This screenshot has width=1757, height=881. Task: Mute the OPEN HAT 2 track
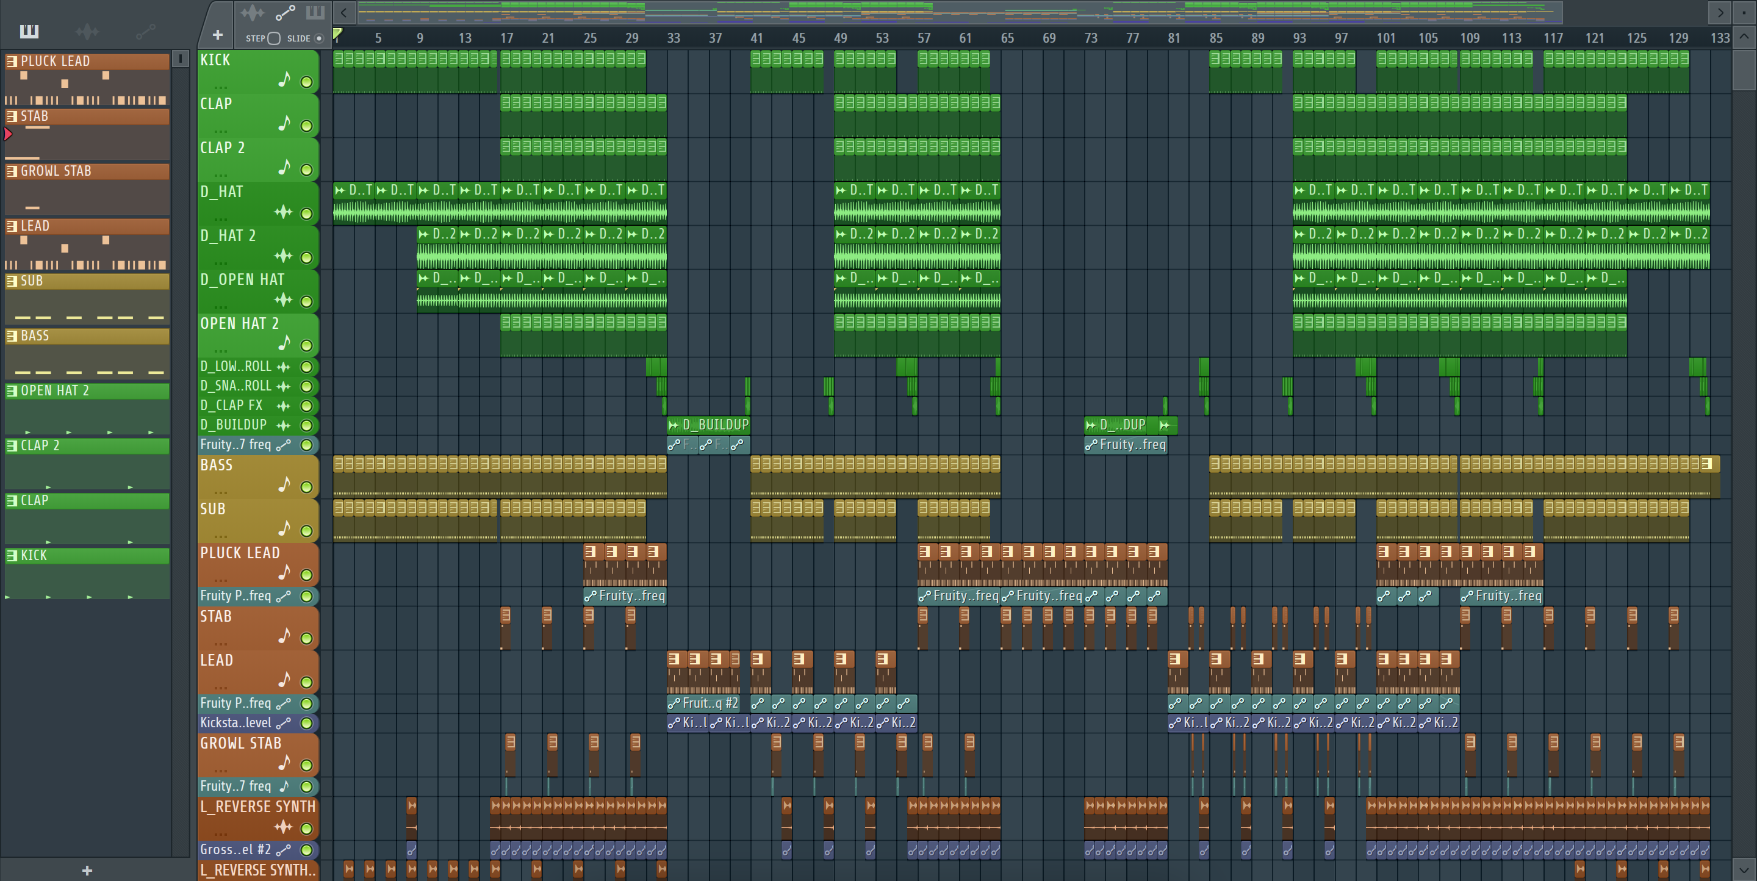tap(307, 346)
